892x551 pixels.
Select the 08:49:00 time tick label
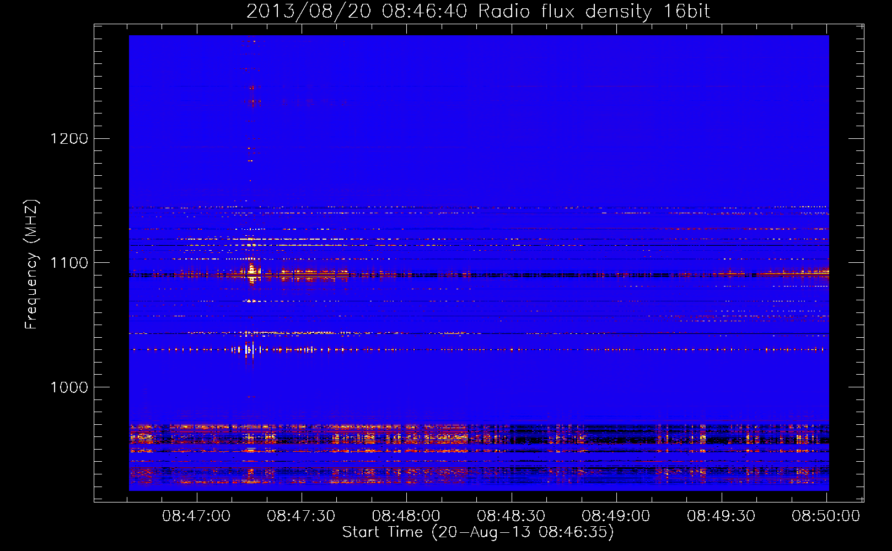click(616, 516)
